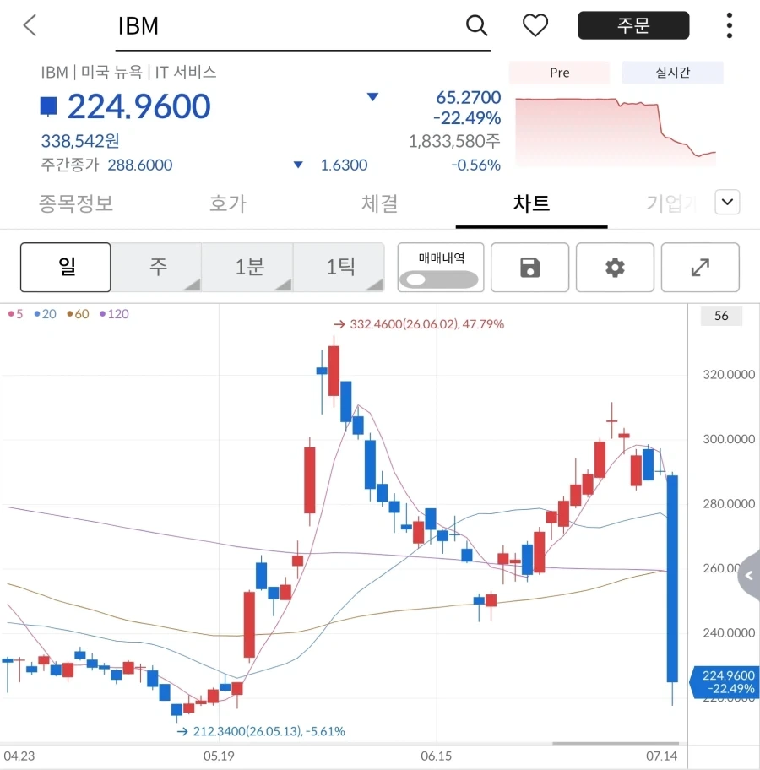
Task: Switch to the 호가 tab
Action: (227, 203)
